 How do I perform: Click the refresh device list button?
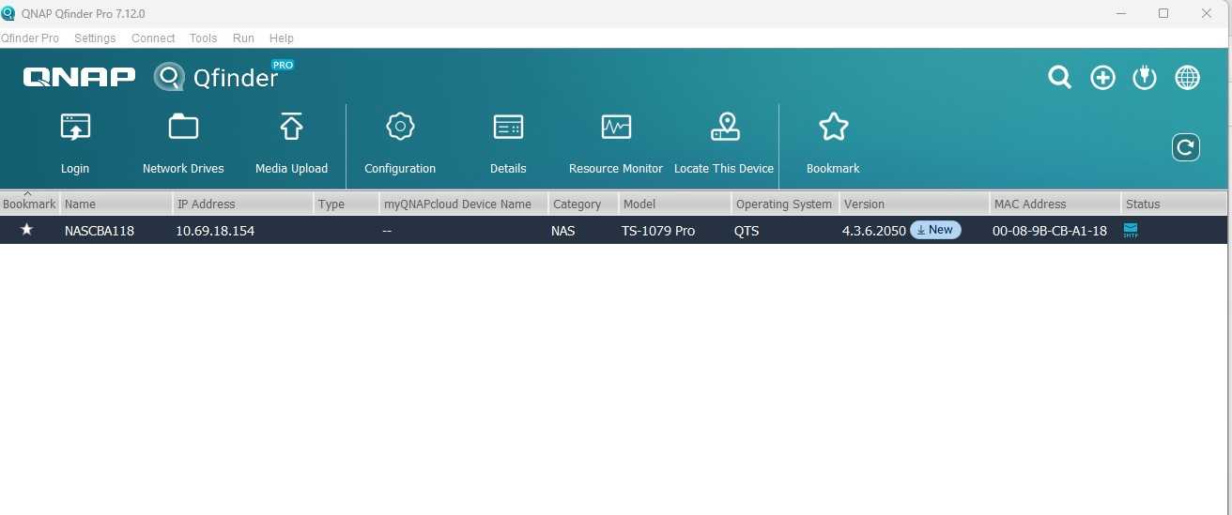(x=1186, y=147)
